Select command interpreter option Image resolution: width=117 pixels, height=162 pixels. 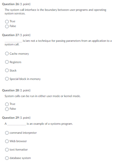click(x=7, y=133)
